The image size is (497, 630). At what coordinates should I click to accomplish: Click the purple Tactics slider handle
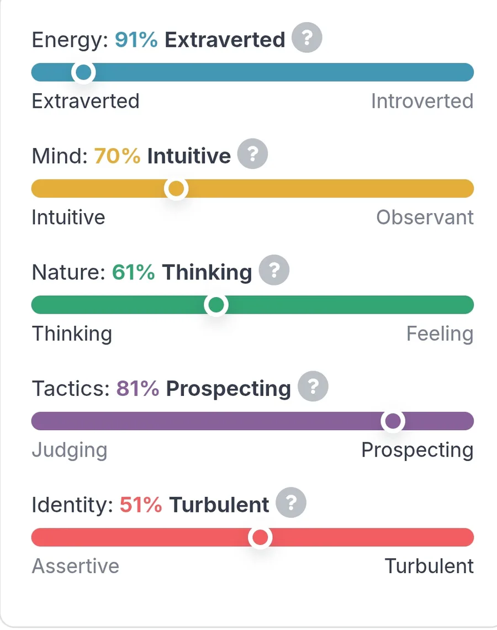393,421
